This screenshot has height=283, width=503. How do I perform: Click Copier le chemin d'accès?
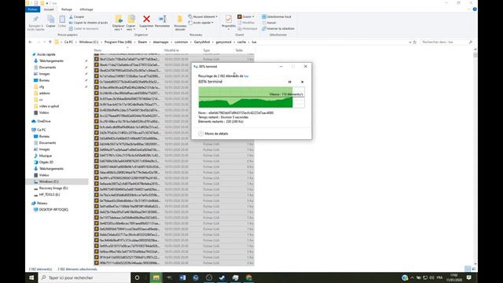[x=89, y=23]
